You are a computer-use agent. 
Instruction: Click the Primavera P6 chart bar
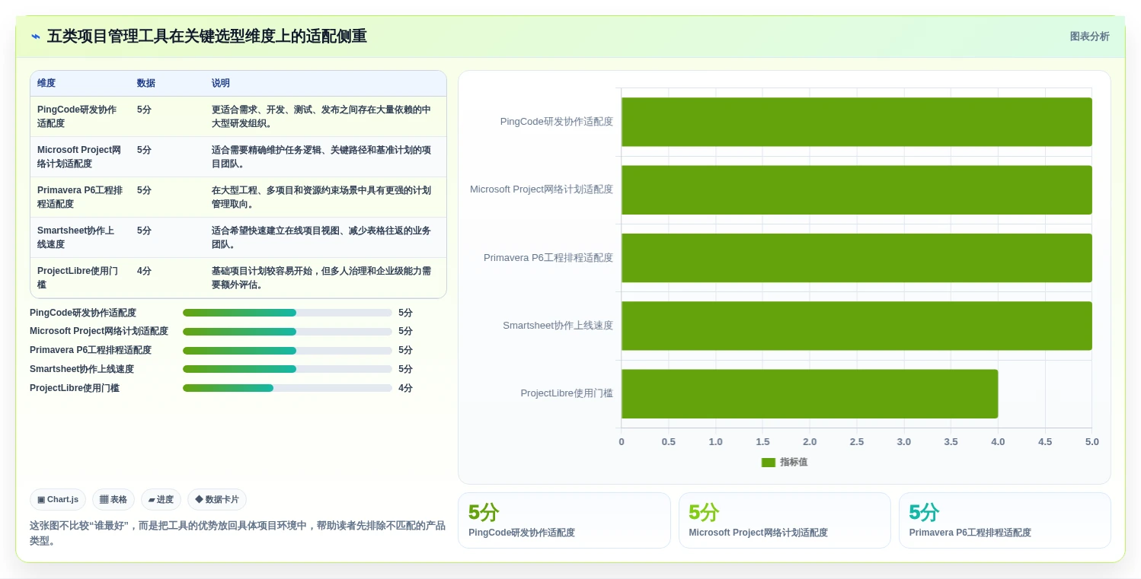pos(857,258)
